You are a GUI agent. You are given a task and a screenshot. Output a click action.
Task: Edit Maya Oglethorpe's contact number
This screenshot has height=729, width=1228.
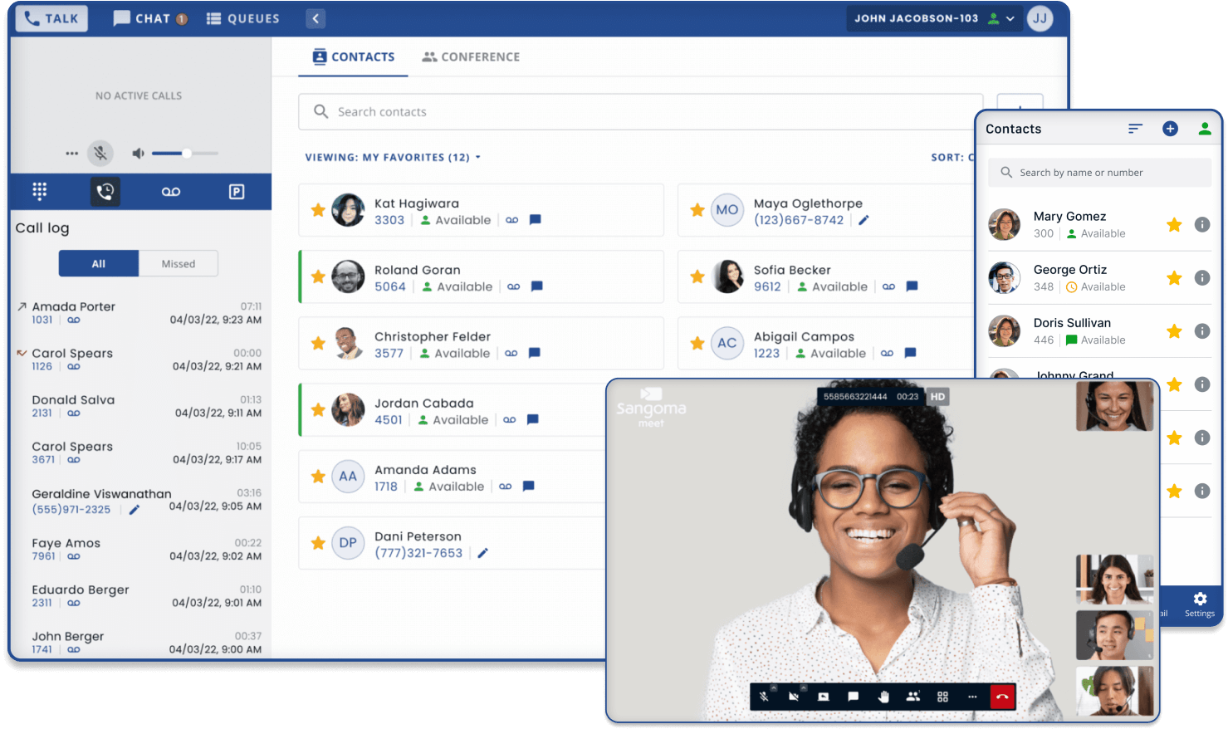click(x=864, y=220)
